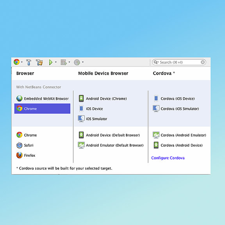
Task: Click the Debug Project toolbar icon
Action: [x=64, y=62]
